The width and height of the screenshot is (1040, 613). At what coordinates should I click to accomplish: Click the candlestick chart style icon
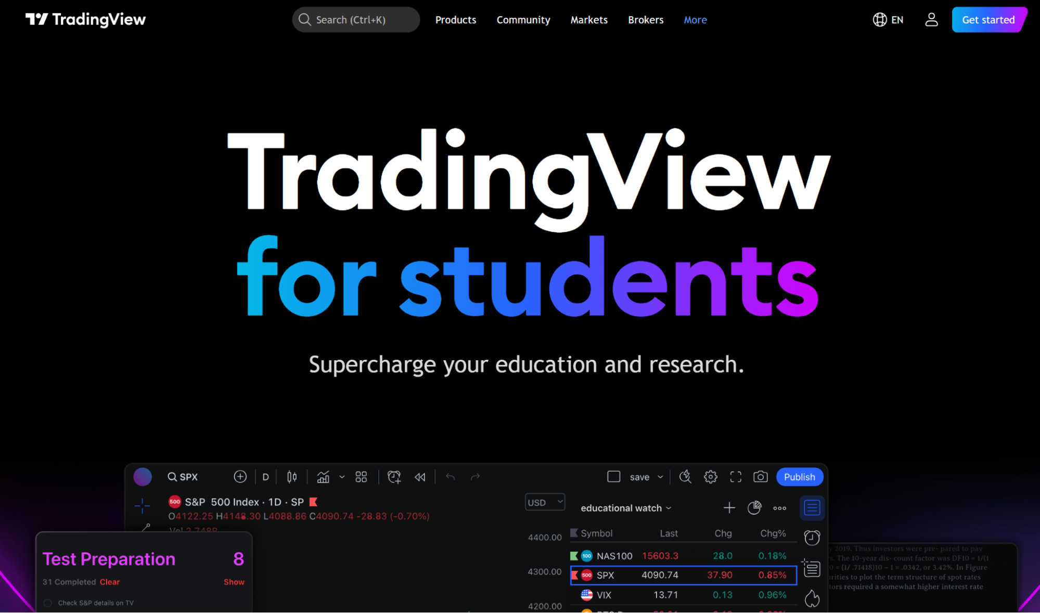pos(292,477)
